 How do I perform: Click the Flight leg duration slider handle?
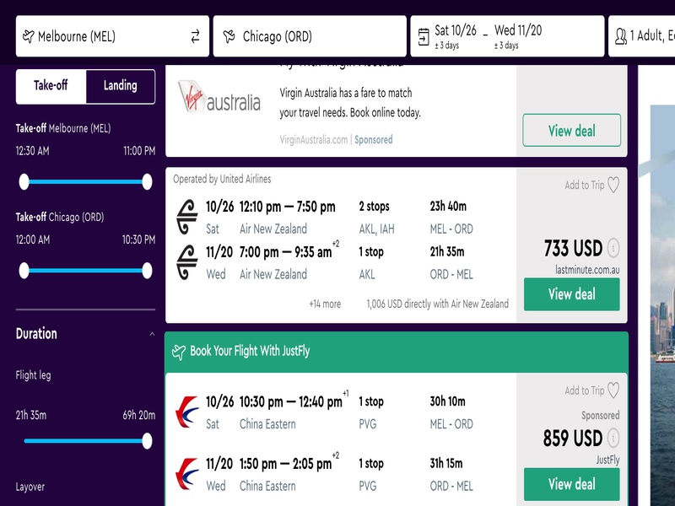[147, 441]
